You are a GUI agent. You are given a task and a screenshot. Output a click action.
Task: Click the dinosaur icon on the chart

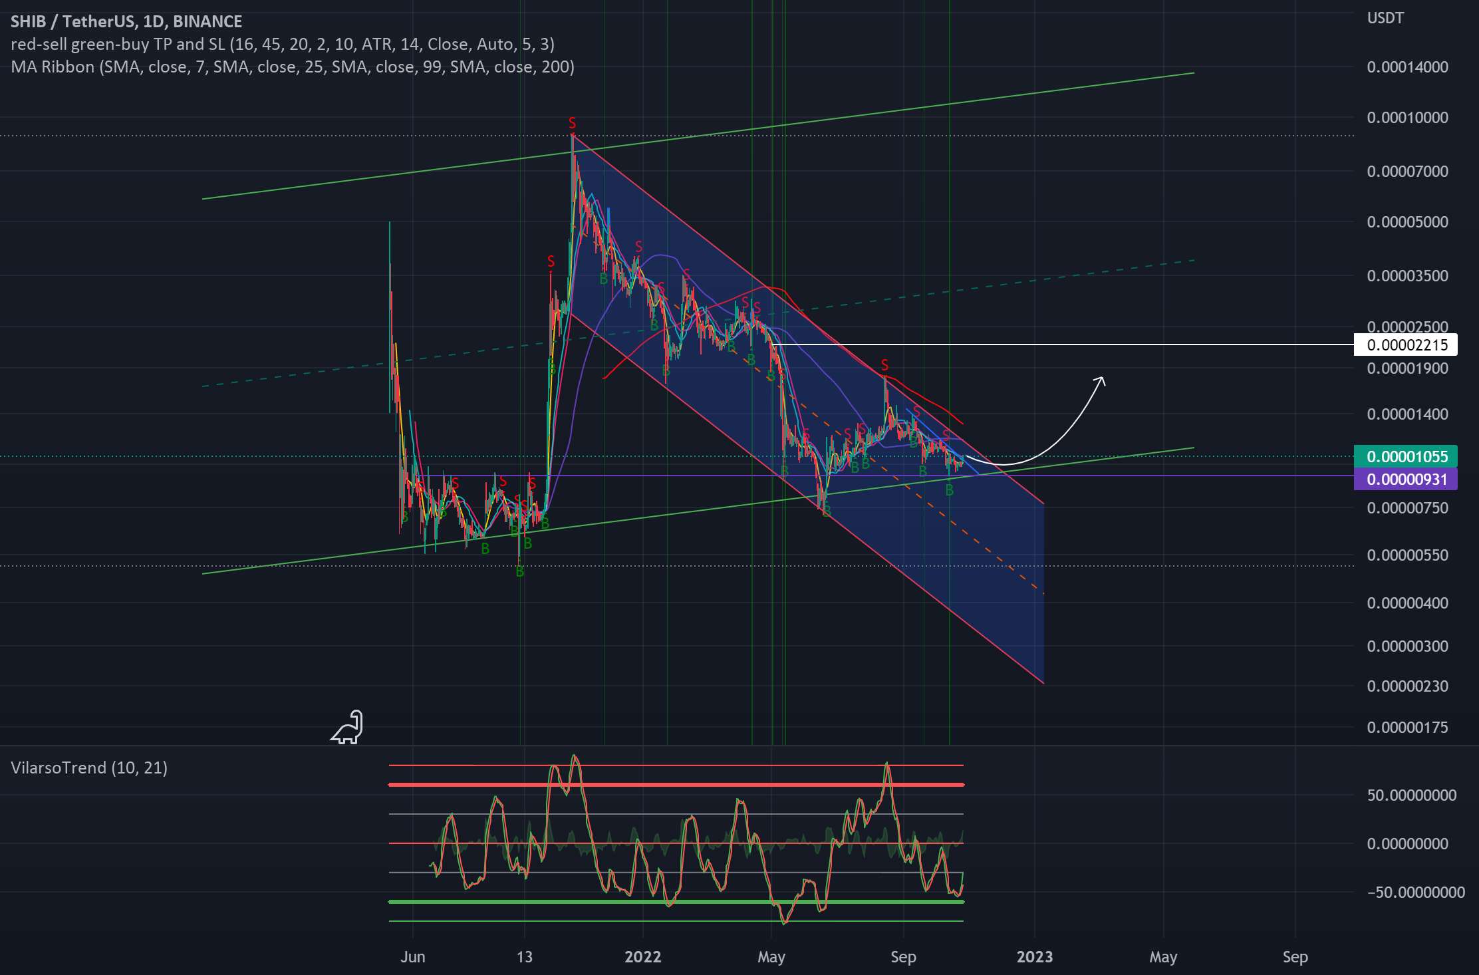[x=347, y=727]
